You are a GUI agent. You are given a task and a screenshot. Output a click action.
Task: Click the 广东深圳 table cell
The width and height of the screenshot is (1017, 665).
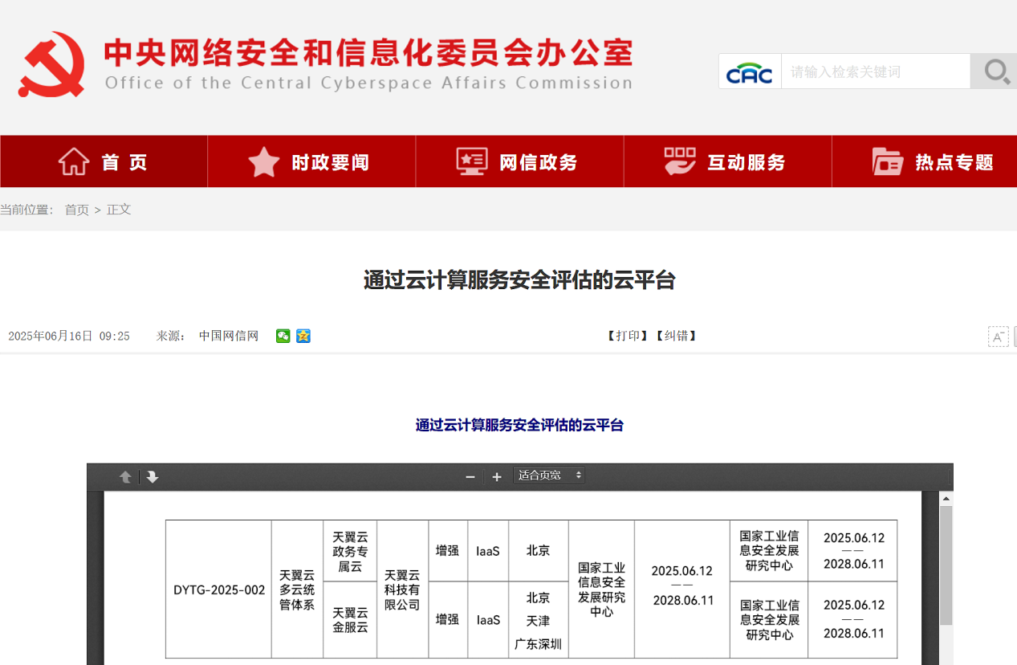pos(538,644)
